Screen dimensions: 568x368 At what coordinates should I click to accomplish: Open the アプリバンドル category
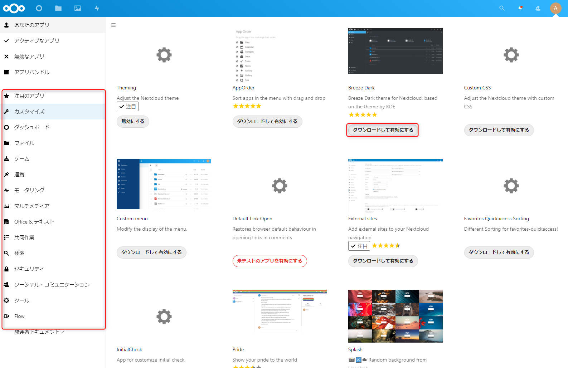pos(53,72)
